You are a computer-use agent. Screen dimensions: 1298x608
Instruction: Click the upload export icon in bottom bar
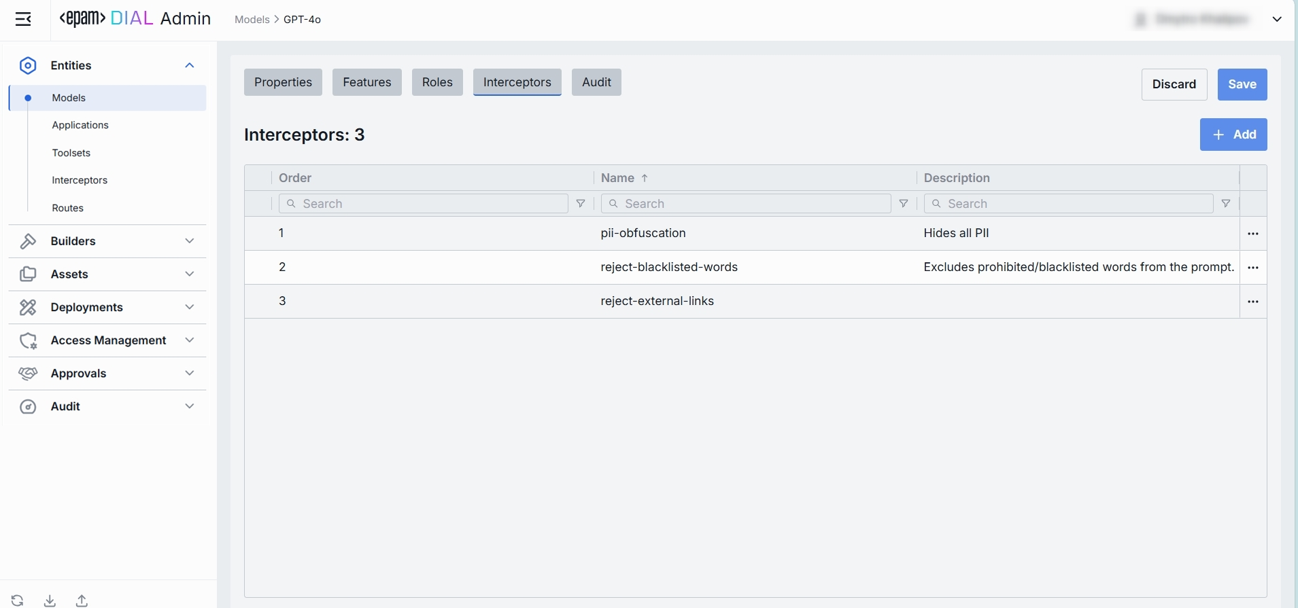(82, 600)
